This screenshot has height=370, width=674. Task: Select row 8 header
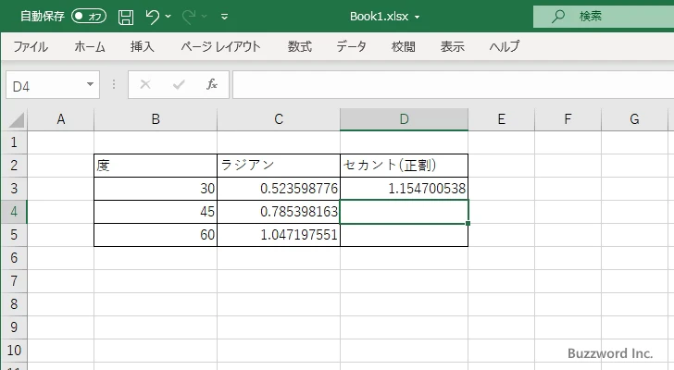click(14, 304)
